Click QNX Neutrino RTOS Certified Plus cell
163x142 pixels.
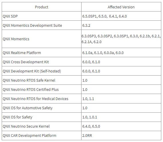pyautogui.click(x=41, y=89)
